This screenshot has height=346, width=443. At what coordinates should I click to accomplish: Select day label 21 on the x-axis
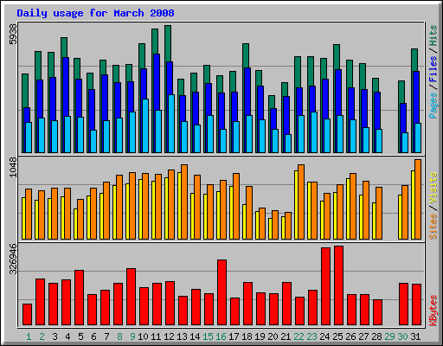pyautogui.click(x=286, y=336)
